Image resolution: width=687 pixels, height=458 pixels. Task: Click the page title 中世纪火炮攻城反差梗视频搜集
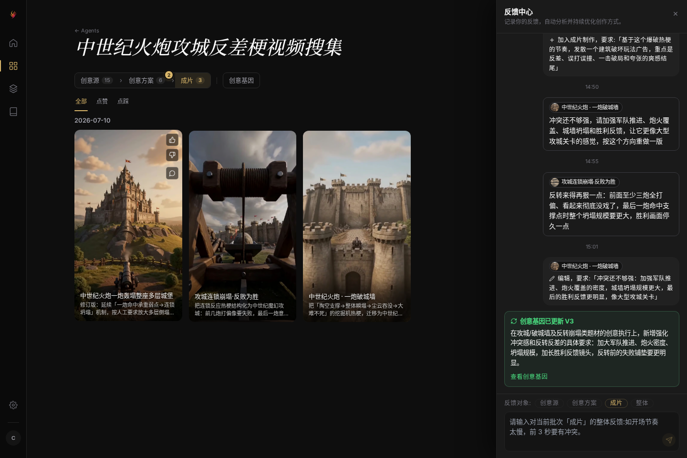click(x=209, y=47)
